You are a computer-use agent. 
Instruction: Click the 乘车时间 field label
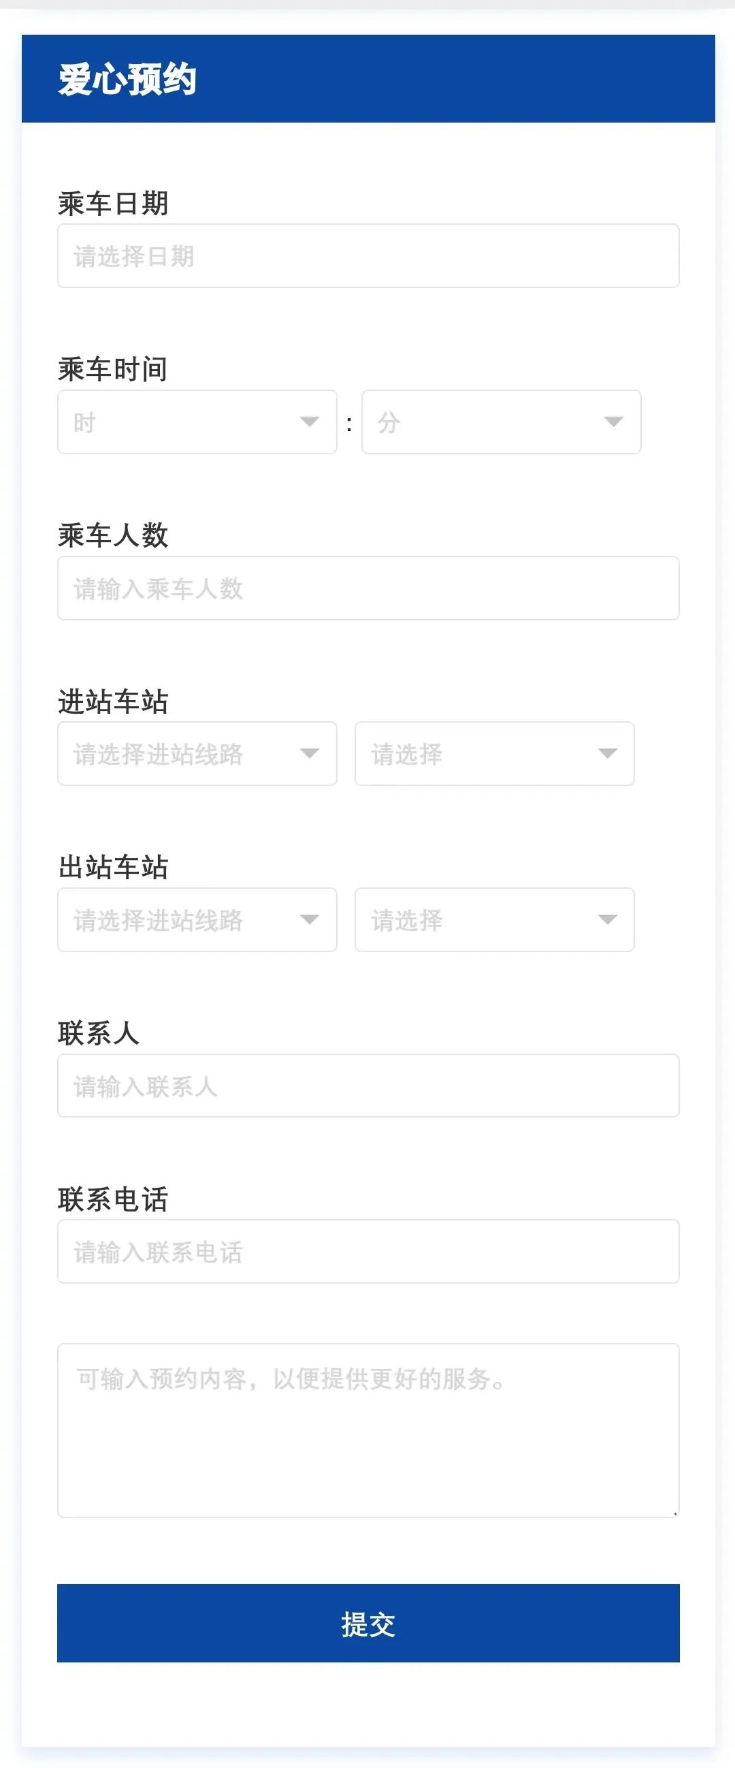click(x=113, y=370)
